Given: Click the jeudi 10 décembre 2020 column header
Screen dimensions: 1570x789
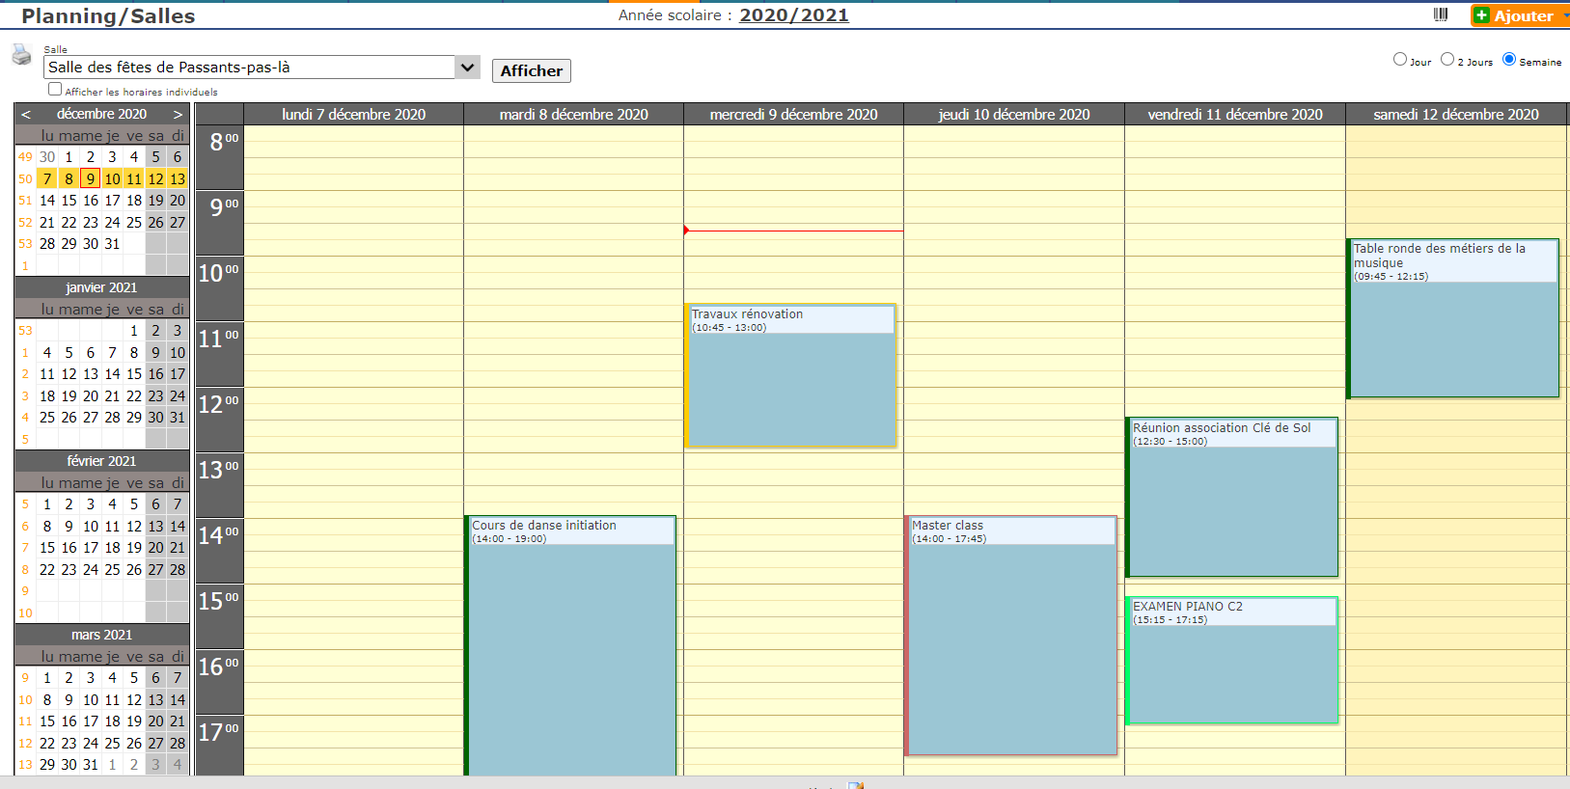Looking at the screenshot, I should tap(1014, 114).
